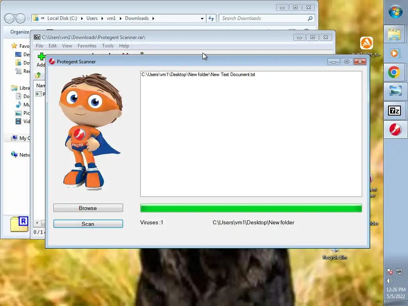Image resolution: width=408 pixels, height=306 pixels.
Task: Click the network tray icon
Action: [399, 271]
